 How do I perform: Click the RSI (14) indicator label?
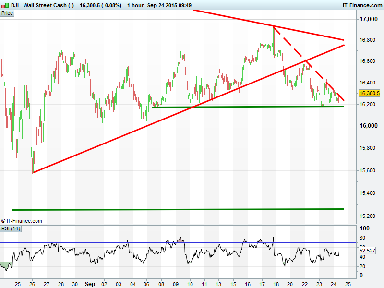point(11,228)
